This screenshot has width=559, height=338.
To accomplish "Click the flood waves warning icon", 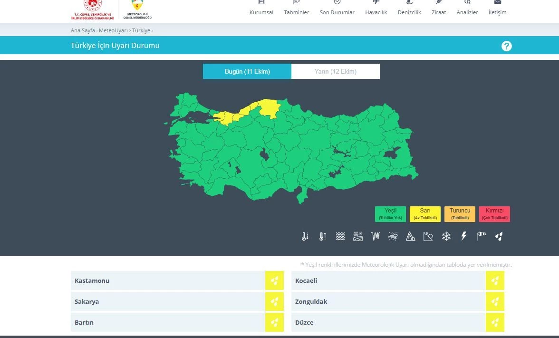I will pyautogui.click(x=340, y=236).
